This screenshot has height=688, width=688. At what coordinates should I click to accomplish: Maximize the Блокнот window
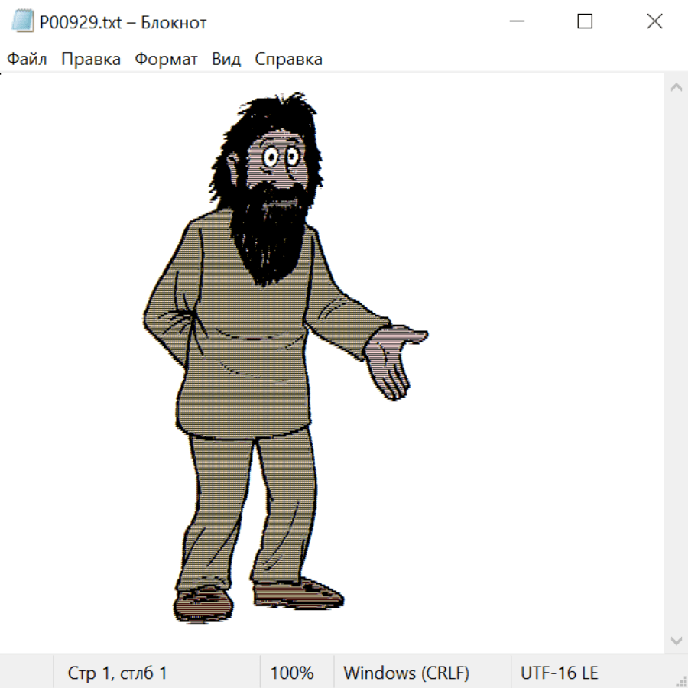[585, 22]
